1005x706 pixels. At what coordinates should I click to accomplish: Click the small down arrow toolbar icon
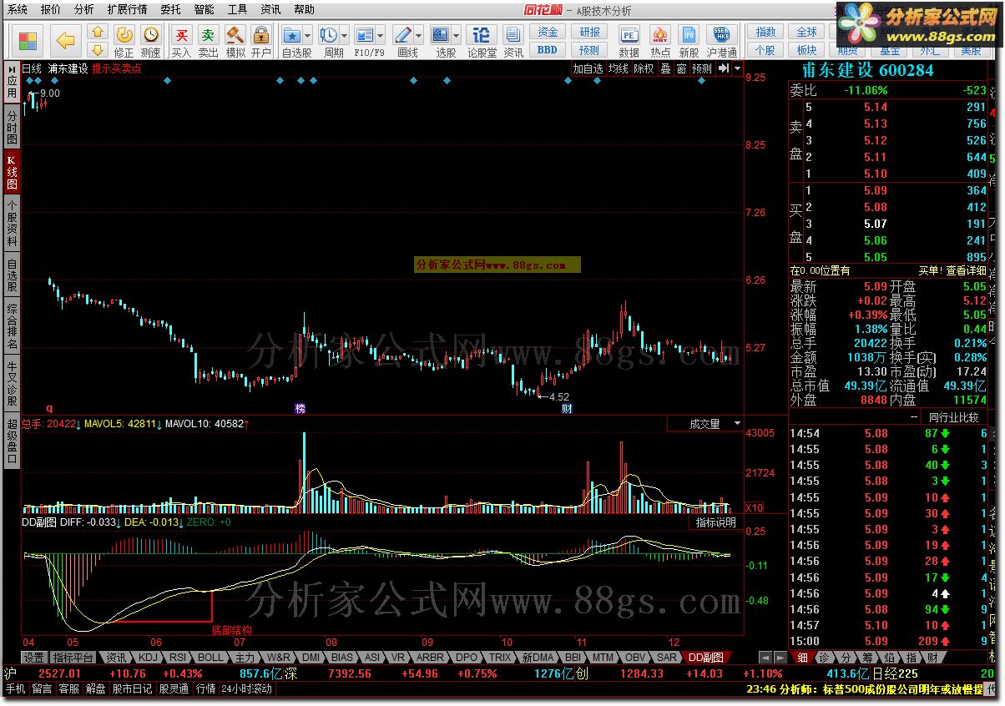98,49
